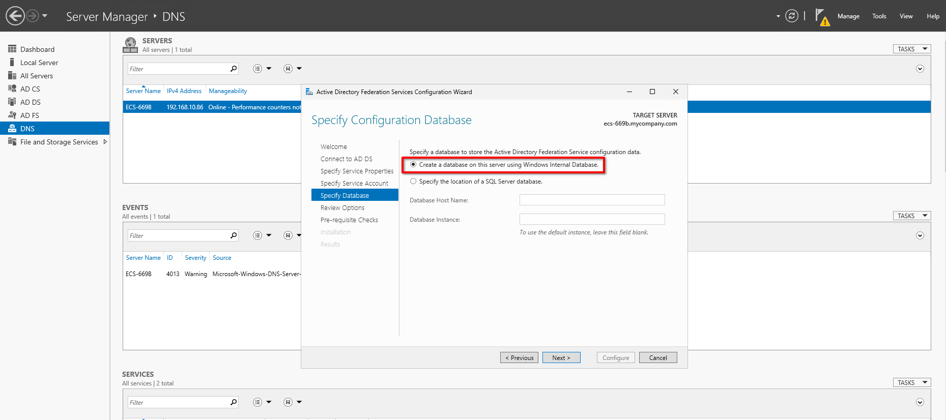The width and height of the screenshot is (946, 420).
Task: Click the Next button in wizard
Action: 561,357
